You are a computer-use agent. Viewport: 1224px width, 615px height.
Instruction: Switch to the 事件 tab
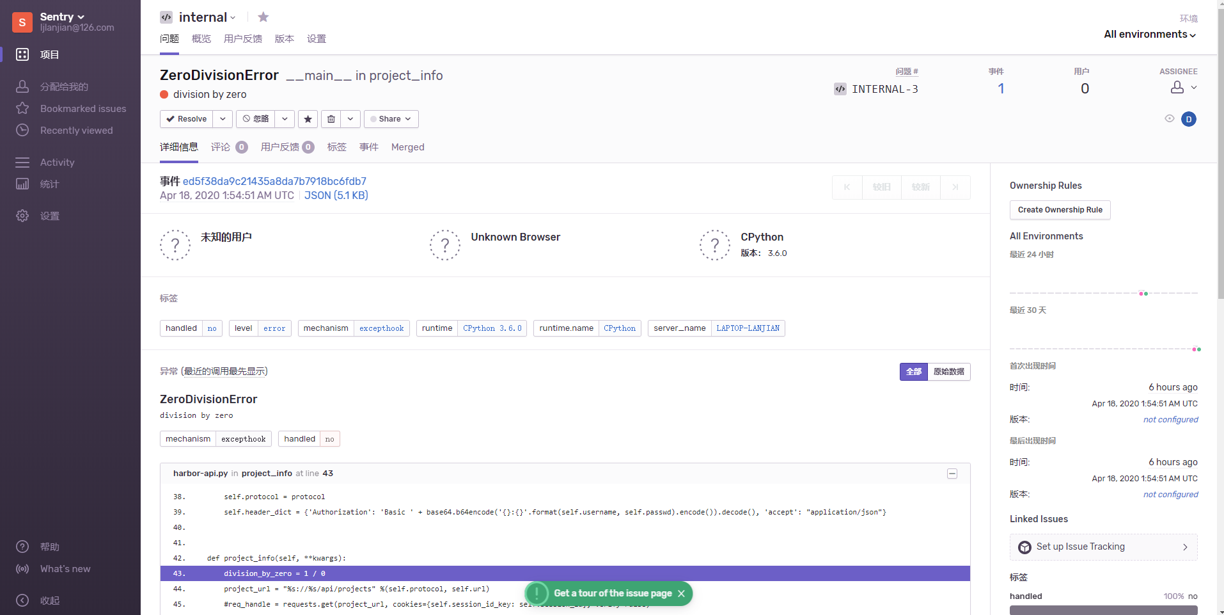370,147
